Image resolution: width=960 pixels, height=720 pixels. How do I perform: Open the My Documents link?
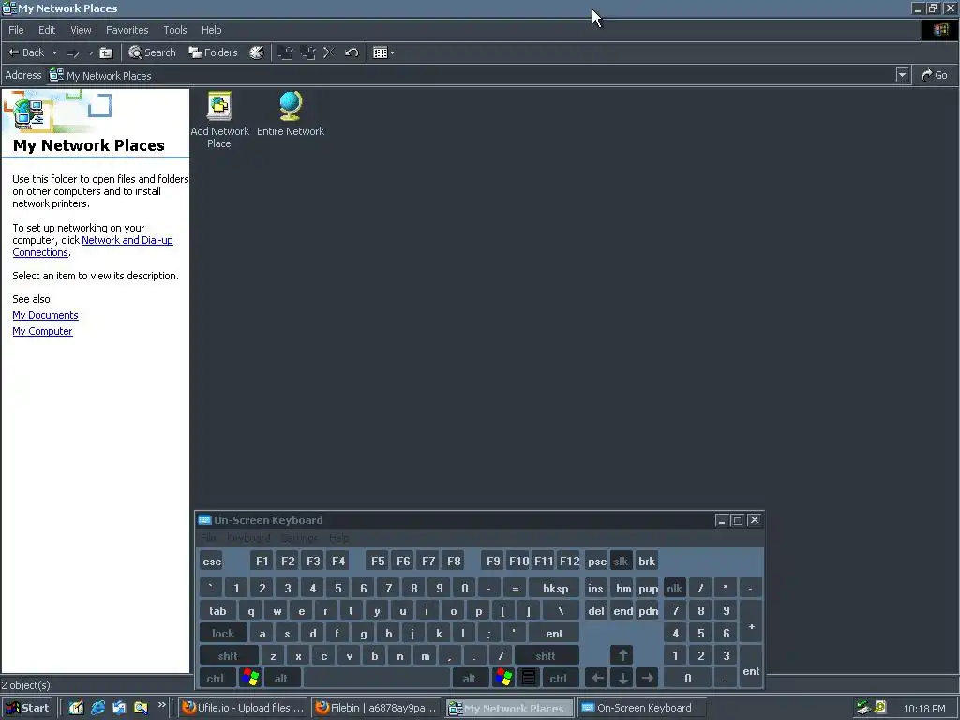(x=45, y=315)
